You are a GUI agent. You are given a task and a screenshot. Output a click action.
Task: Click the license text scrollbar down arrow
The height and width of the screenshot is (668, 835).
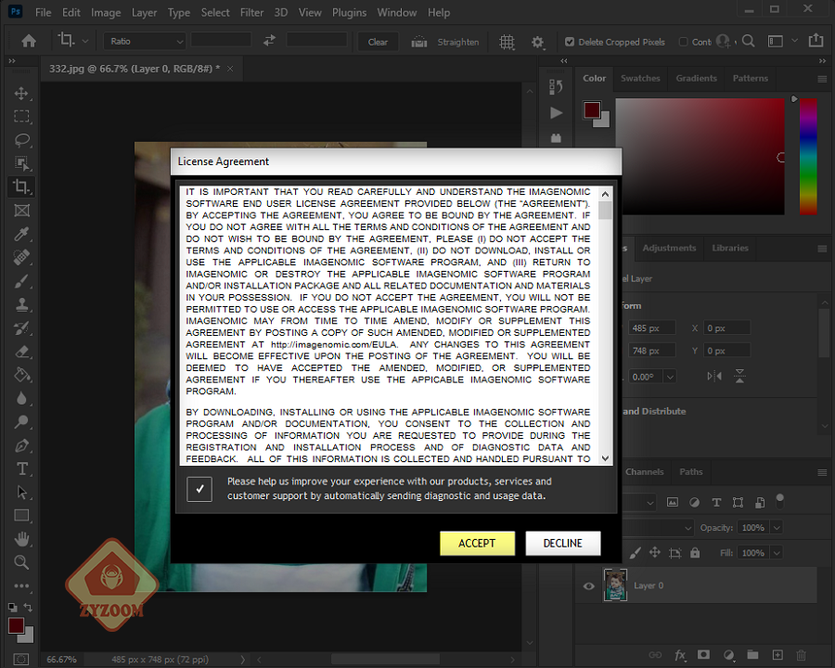605,458
